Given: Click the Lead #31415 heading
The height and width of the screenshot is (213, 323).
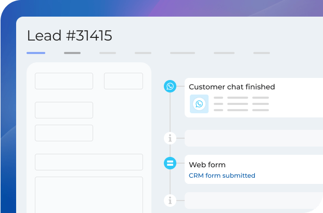Looking at the screenshot, I should click(70, 35).
